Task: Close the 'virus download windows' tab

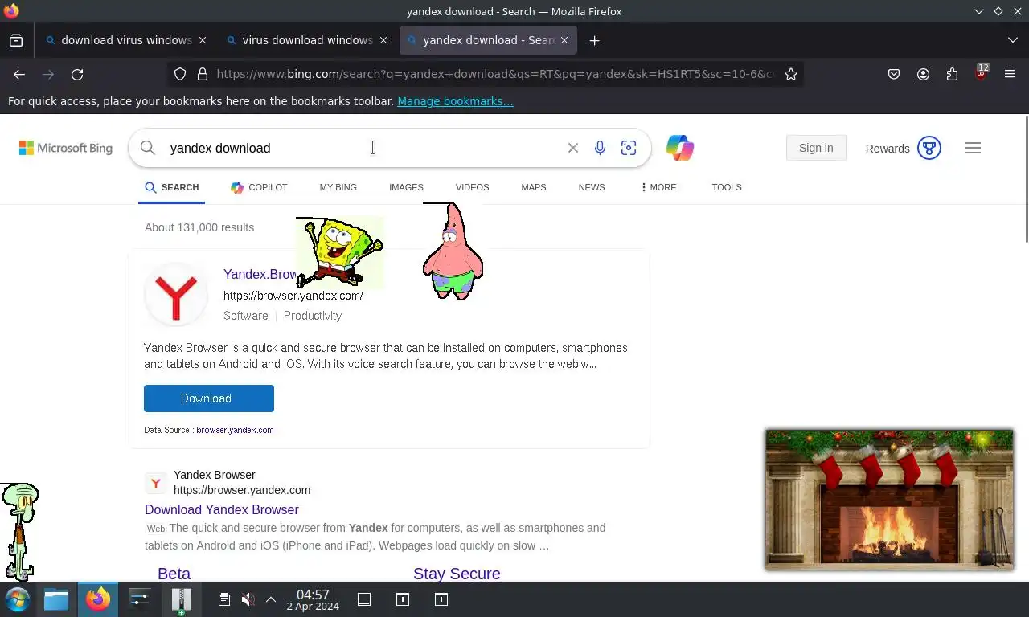Action: (x=383, y=40)
